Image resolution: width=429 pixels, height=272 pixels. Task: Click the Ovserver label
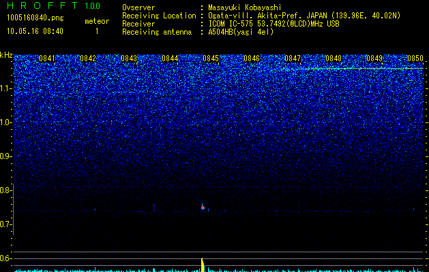(x=138, y=7)
